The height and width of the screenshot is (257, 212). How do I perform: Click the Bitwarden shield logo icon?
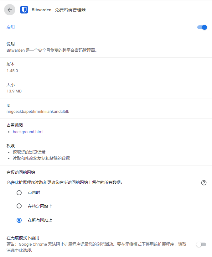(24, 10)
